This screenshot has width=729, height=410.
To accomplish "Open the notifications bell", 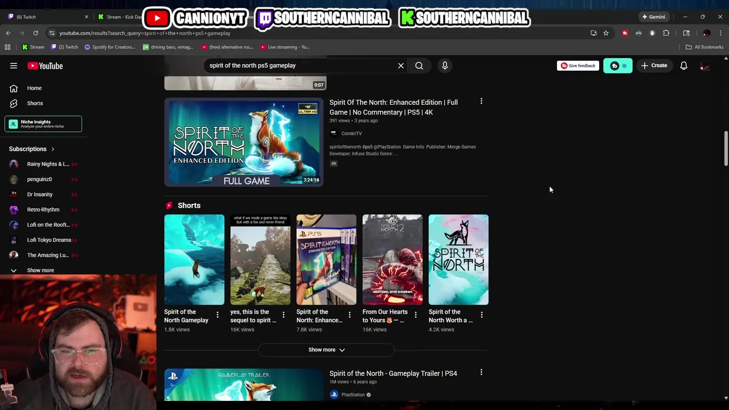I will coord(683,65).
